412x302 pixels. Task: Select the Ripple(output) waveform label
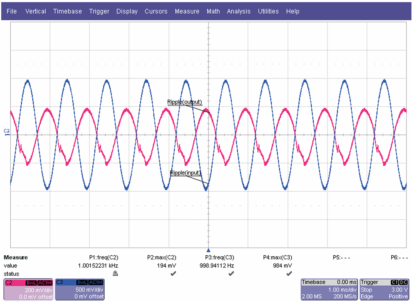point(184,102)
